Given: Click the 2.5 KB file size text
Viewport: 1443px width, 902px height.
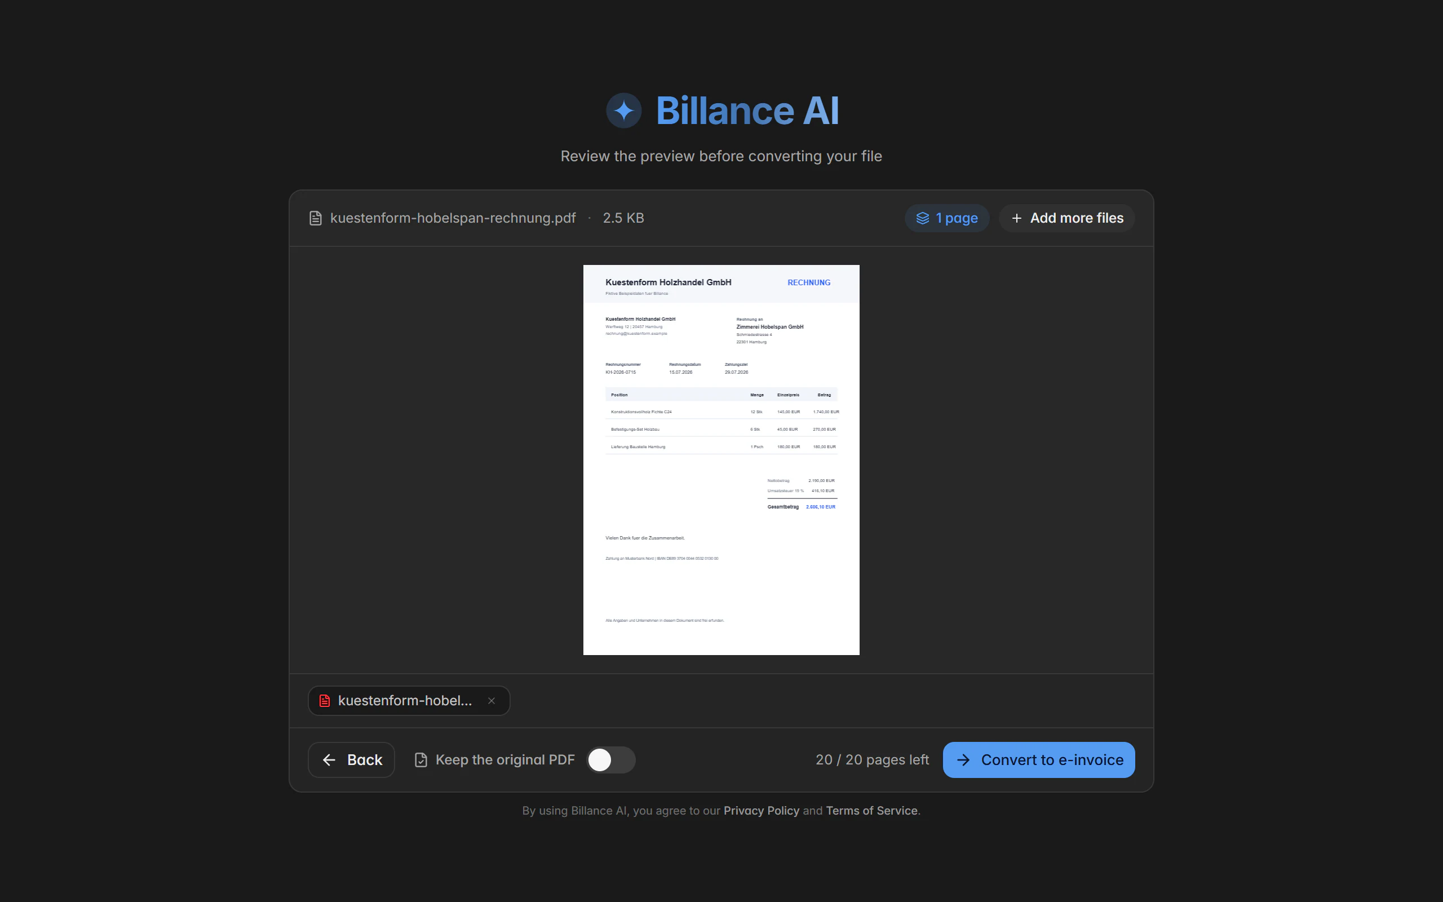Looking at the screenshot, I should click(623, 218).
